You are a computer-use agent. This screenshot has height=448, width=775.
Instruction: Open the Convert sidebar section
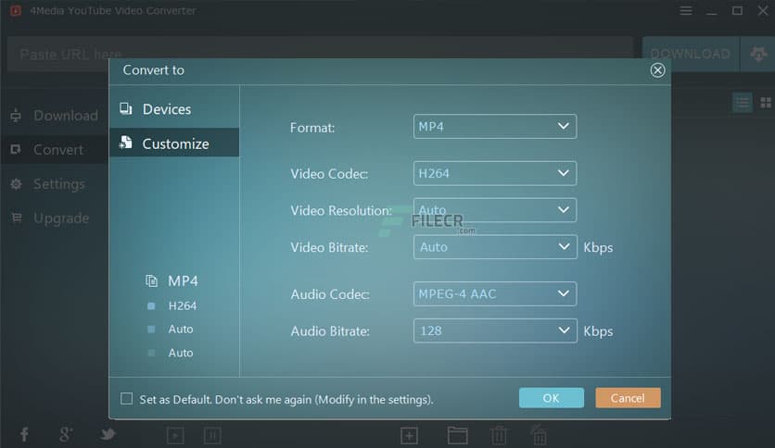coord(55,150)
